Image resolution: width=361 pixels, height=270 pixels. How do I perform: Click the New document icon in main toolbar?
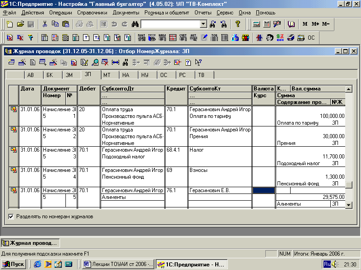[9, 24]
